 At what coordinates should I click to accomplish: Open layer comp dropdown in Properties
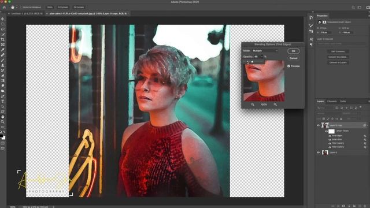(341, 44)
